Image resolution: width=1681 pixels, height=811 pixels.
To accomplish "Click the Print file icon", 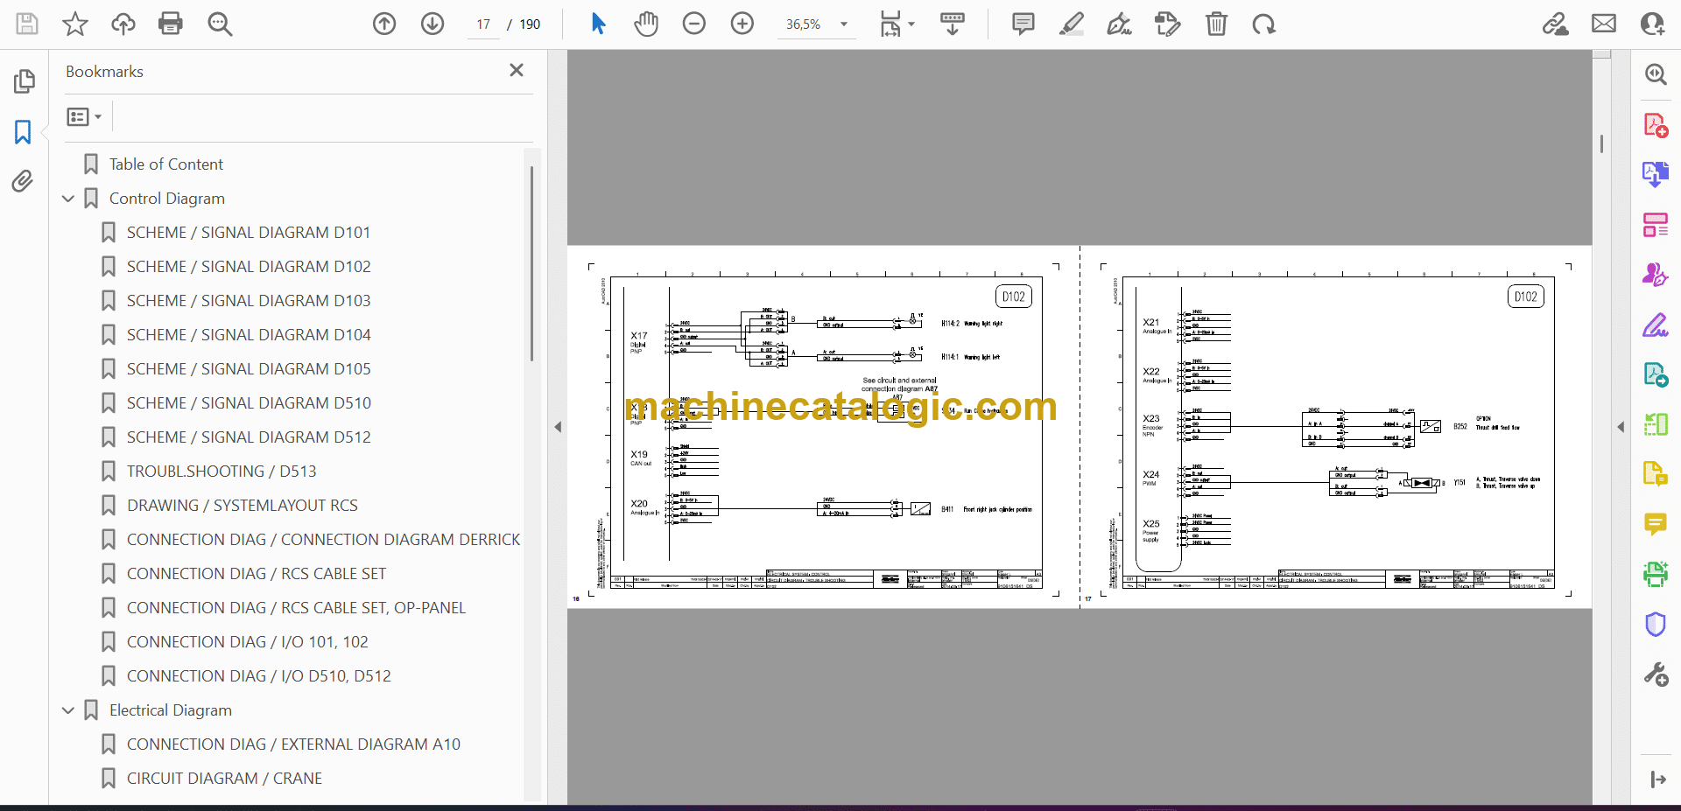I will click(170, 24).
